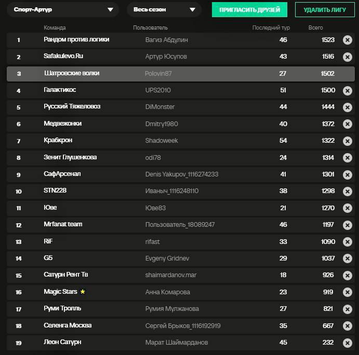Click yellow star beside Magic Stars
Screen dimensions: 359x355
(83, 291)
